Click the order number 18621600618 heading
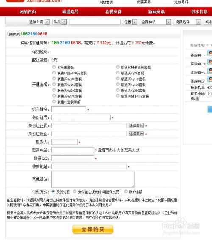This screenshot has height=240, width=212. click(x=34, y=34)
